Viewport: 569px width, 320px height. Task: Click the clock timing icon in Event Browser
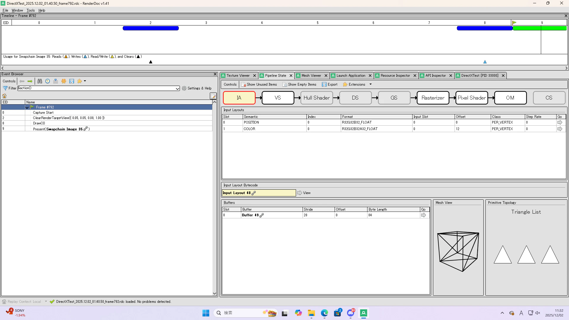tap(48, 81)
